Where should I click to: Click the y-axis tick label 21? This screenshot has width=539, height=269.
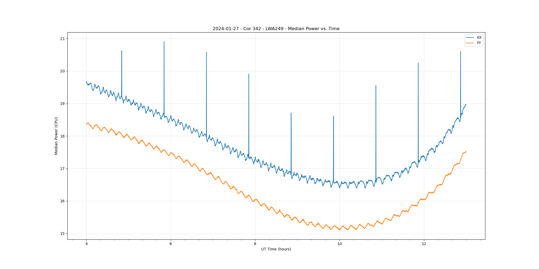63,39
